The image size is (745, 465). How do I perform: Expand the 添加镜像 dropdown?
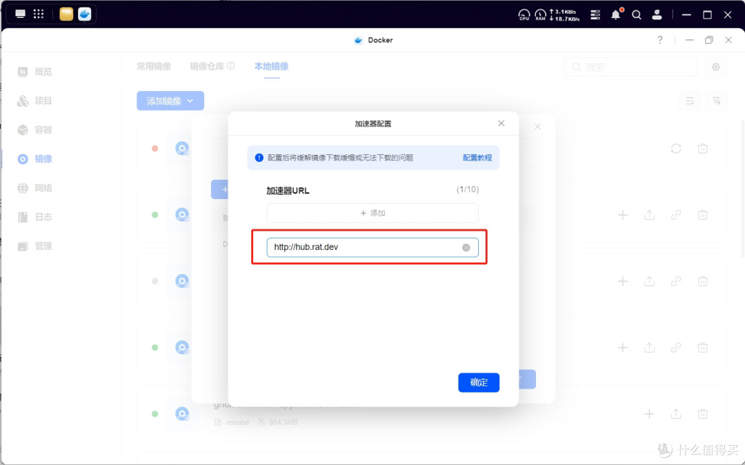[170, 101]
